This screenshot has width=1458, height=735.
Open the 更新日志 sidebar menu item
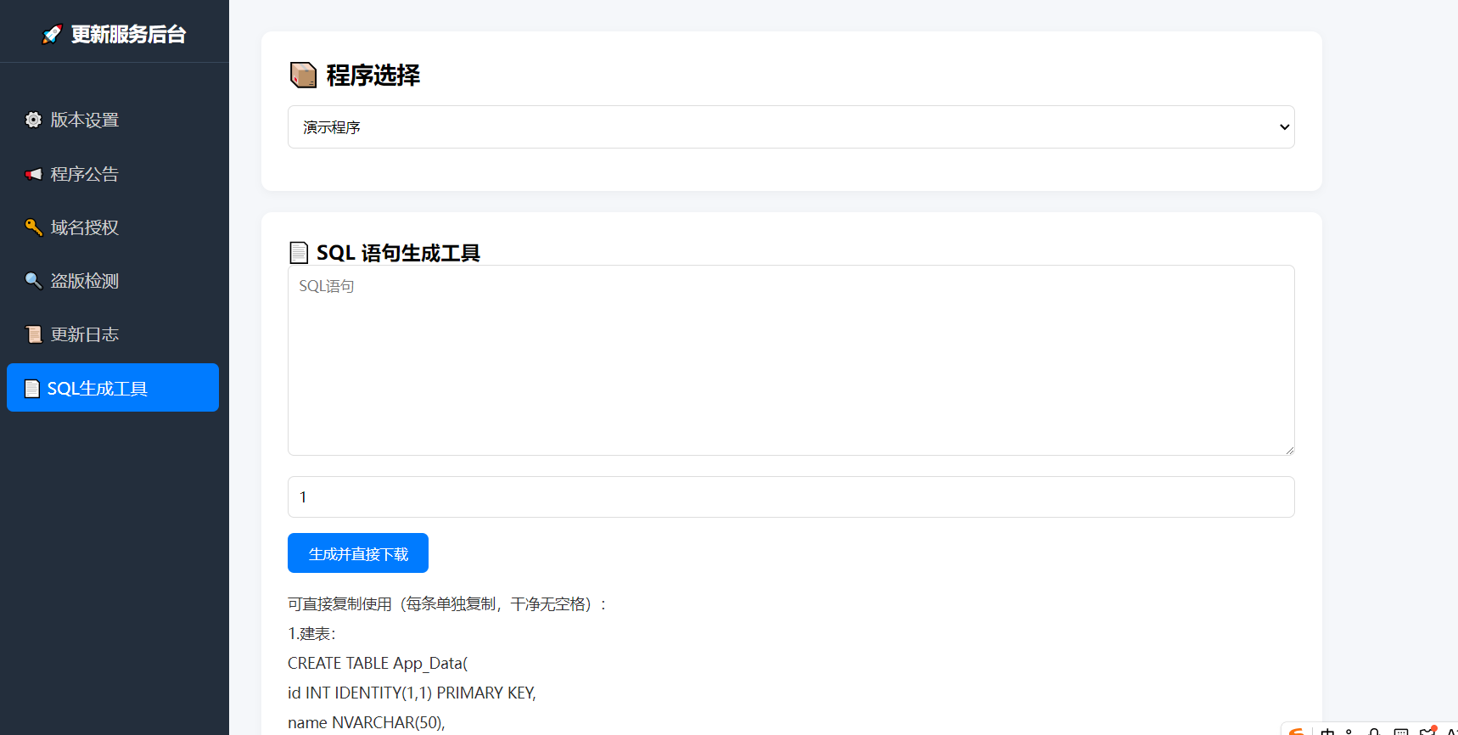(84, 334)
